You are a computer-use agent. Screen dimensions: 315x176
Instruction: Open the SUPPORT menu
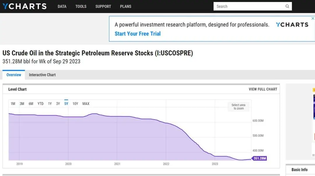tap(103, 6)
